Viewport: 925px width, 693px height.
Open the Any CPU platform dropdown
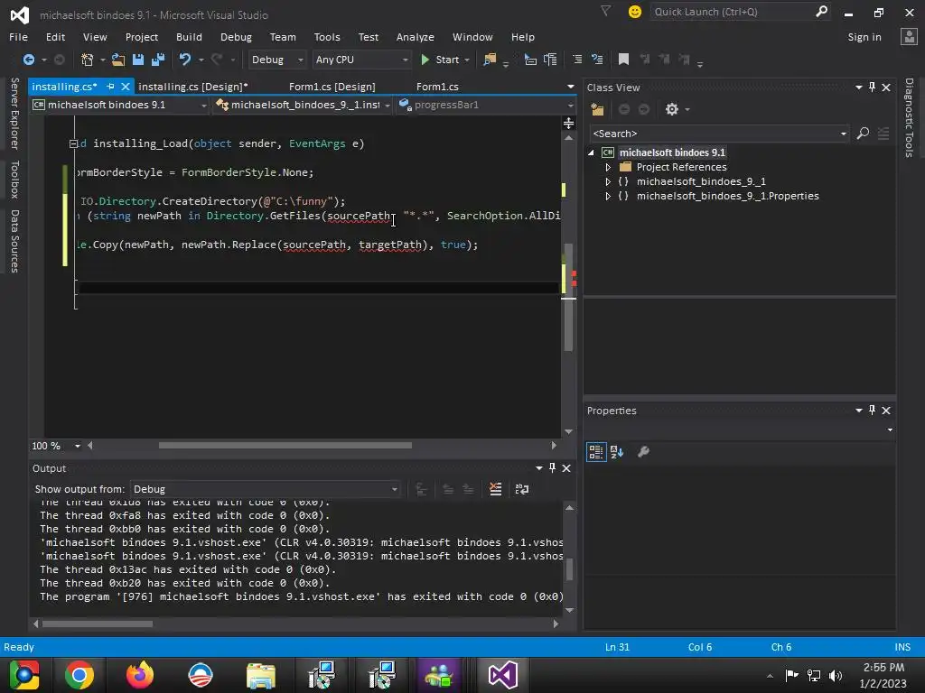tap(361, 60)
